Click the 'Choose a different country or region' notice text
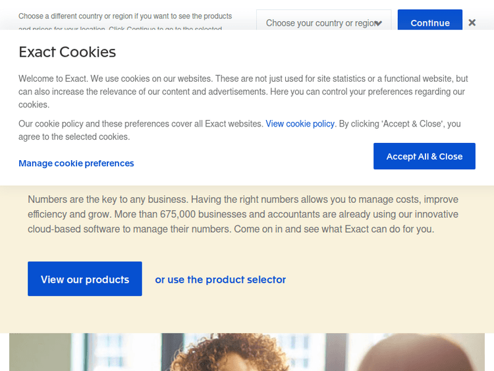Viewport: 494px width, 371px height. tap(125, 16)
